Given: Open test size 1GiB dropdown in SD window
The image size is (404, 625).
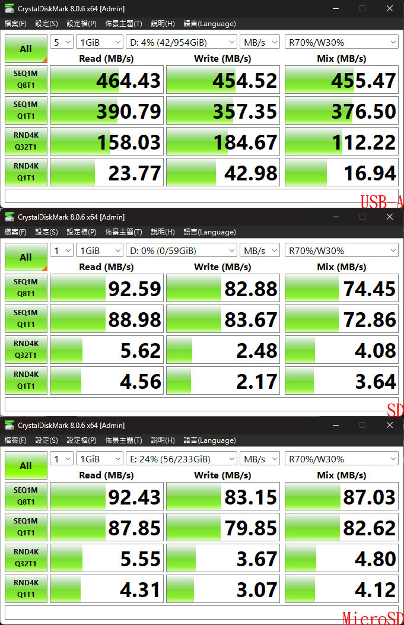Looking at the screenshot, I should (x=100, y=250).
